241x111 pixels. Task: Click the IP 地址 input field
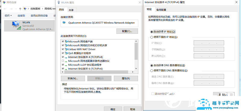point(209,43)
